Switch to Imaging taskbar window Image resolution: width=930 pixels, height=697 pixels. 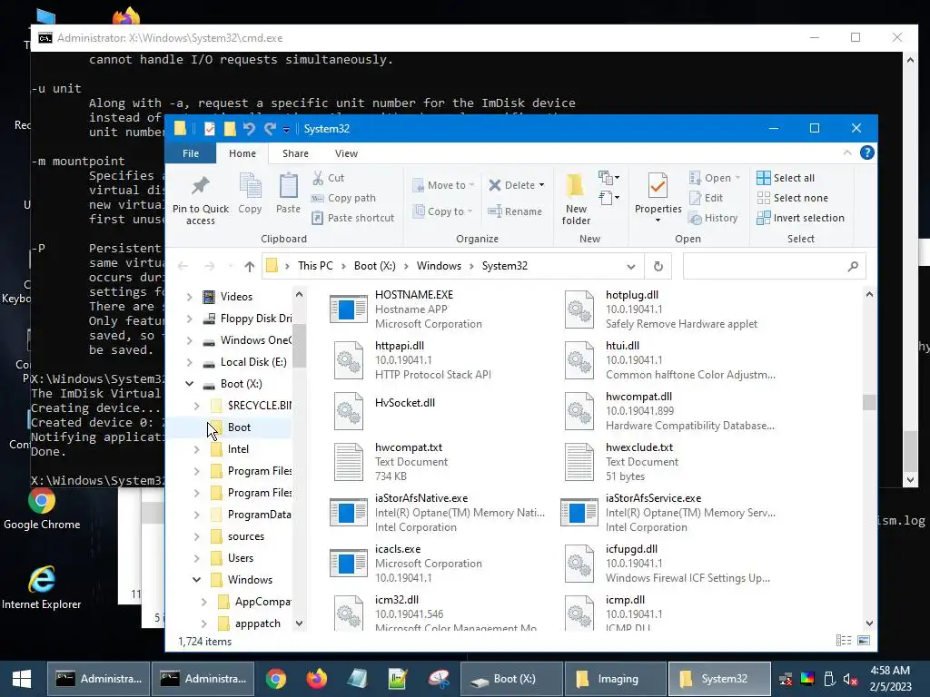coord(615,679)
